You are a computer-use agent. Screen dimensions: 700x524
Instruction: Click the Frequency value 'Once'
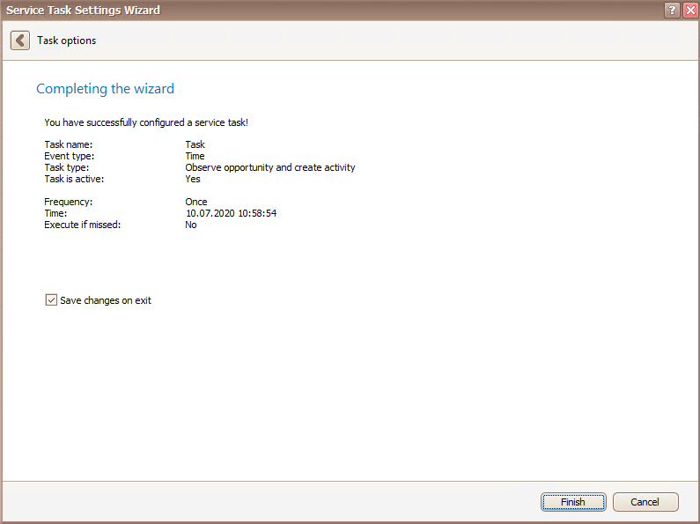click(x=196, y=202)
